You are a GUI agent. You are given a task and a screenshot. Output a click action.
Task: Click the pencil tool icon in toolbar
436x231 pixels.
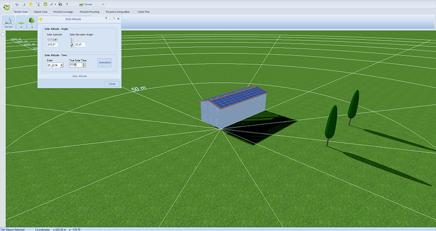(x=52, y=5)
